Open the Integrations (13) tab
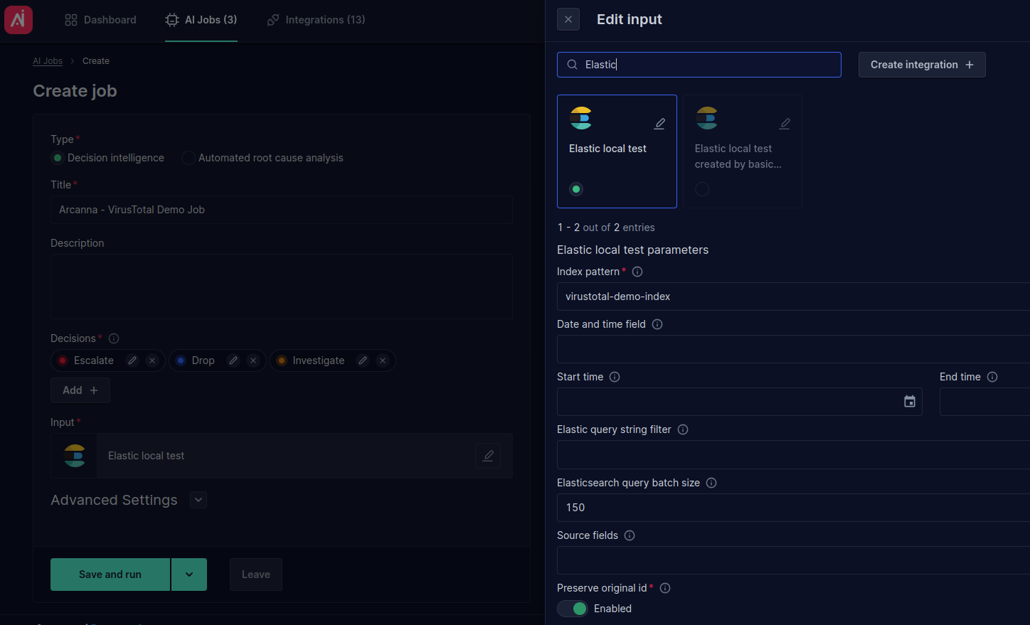 [316, 20]
